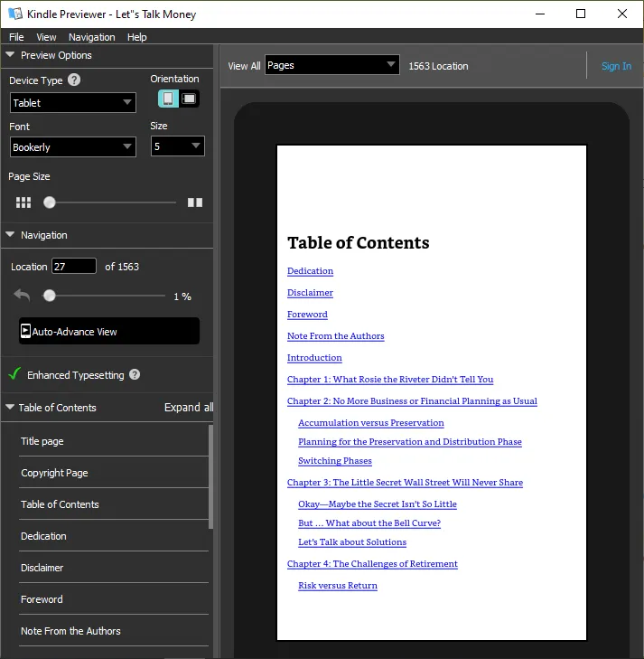This screenshot has height=659, width=644.
Task: Open Note From the Authors page link
Action: 336,336
